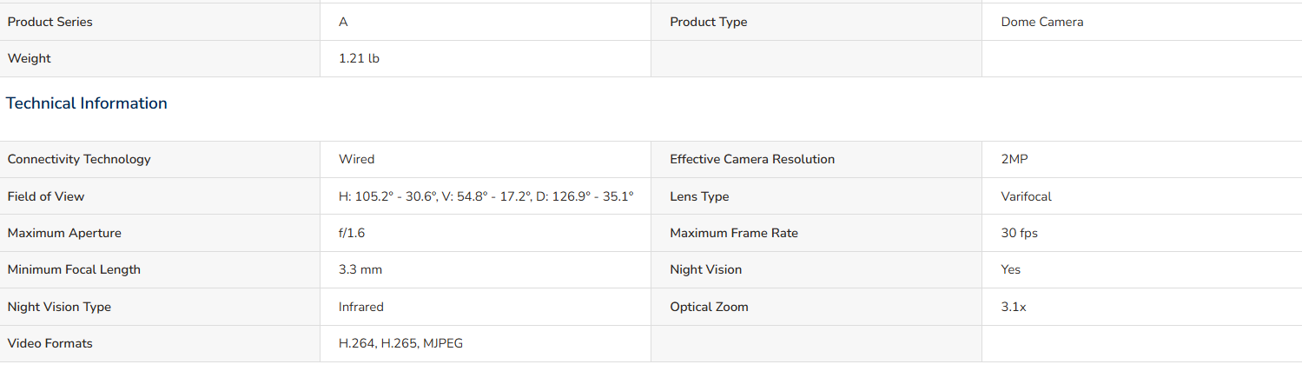Select the Wired connectivity value
The image size is (1302, 371).
357,159
